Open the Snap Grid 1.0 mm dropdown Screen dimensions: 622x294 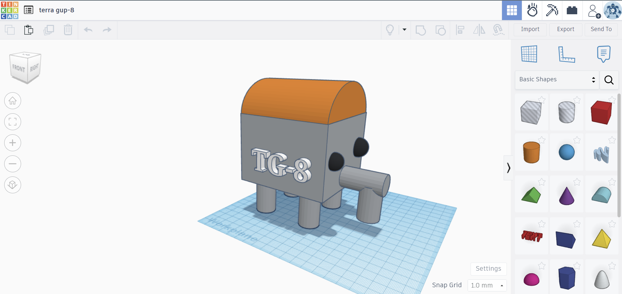pos(487,285)
